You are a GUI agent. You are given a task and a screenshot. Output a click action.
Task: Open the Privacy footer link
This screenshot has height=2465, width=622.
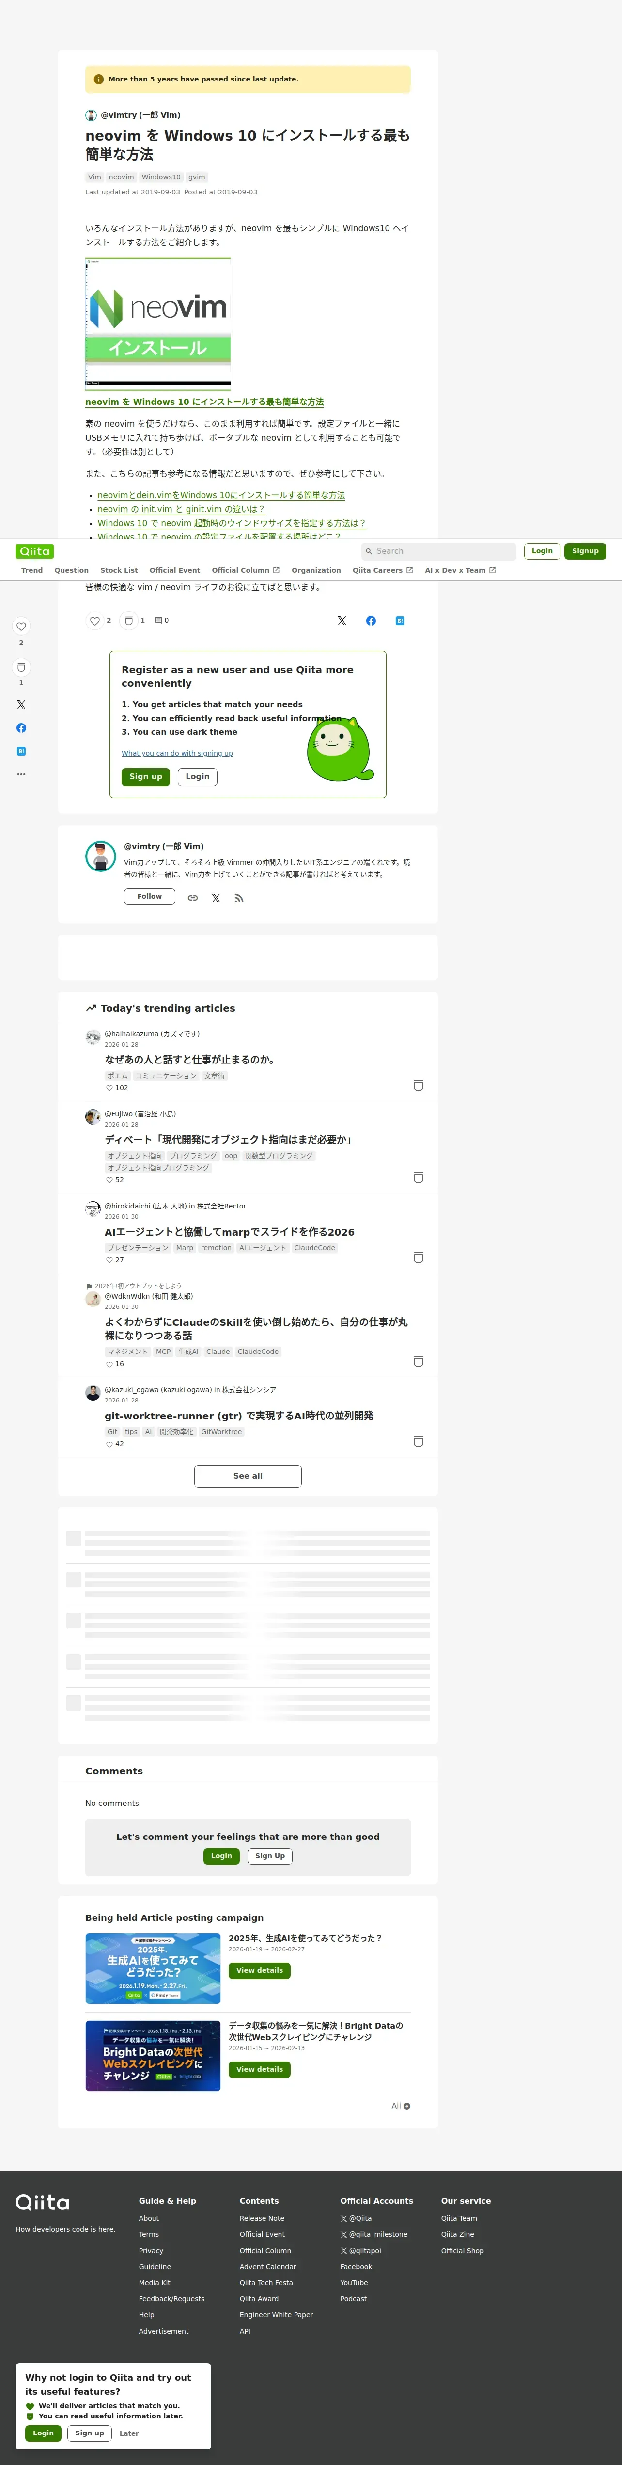151,2251
